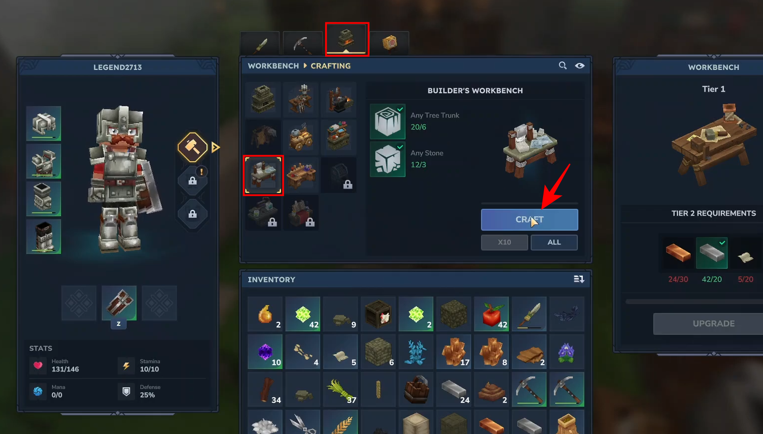Click the X10 quantity button
This screenshot has width=763, height=434.
pos(504,242)
